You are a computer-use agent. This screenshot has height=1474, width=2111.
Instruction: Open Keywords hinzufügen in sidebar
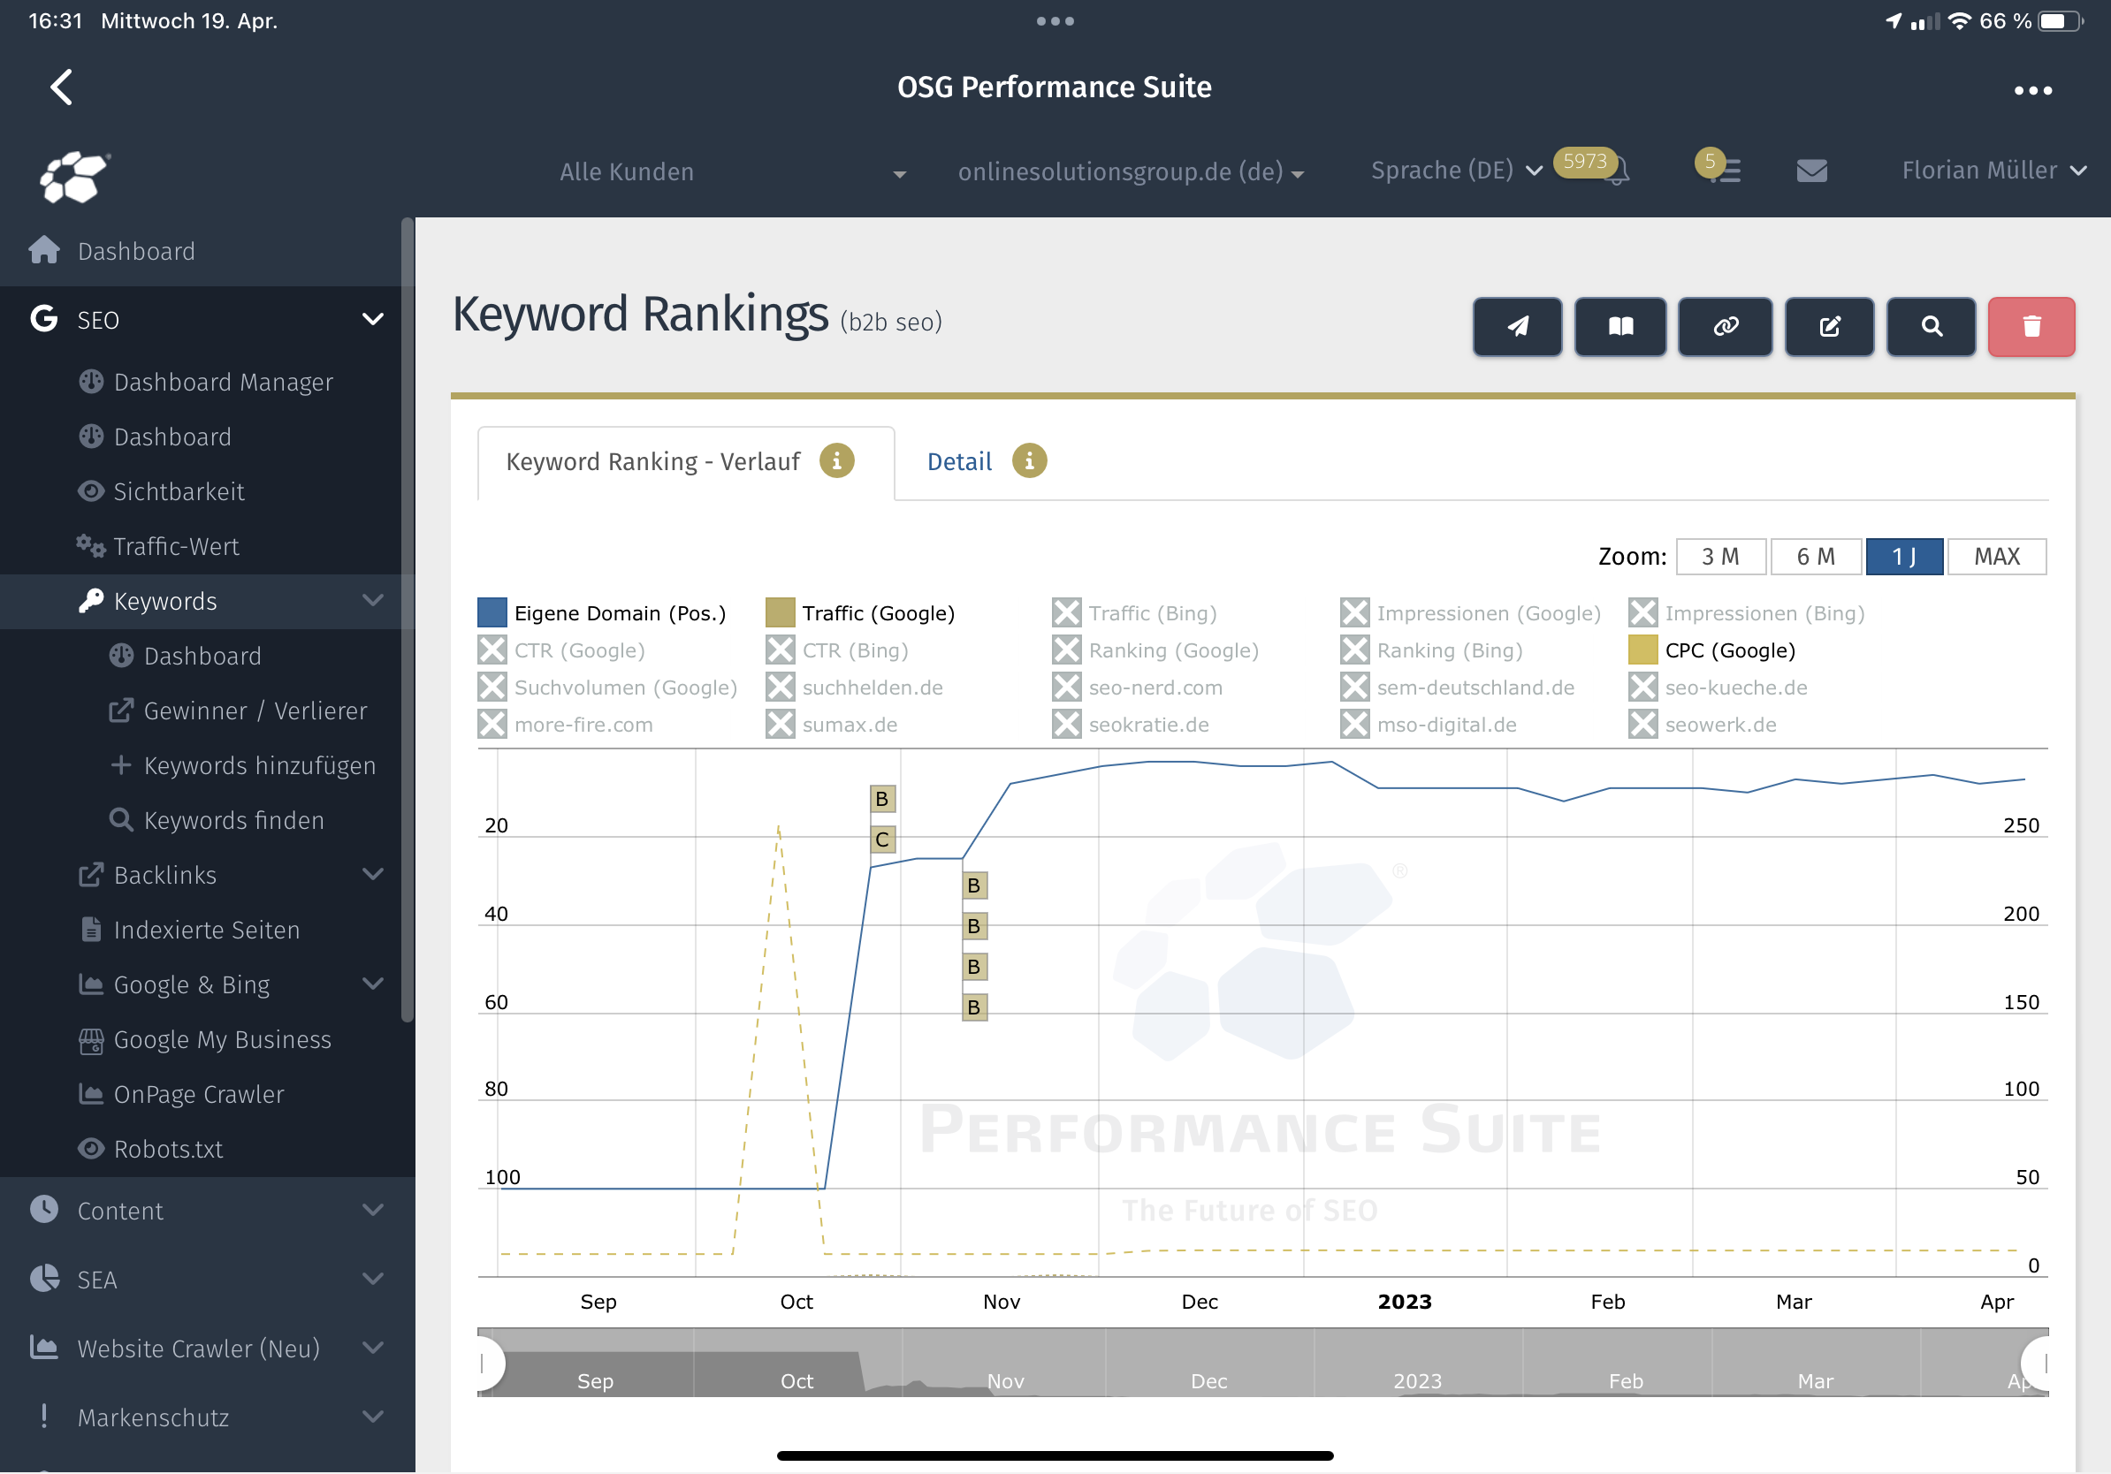201,765
